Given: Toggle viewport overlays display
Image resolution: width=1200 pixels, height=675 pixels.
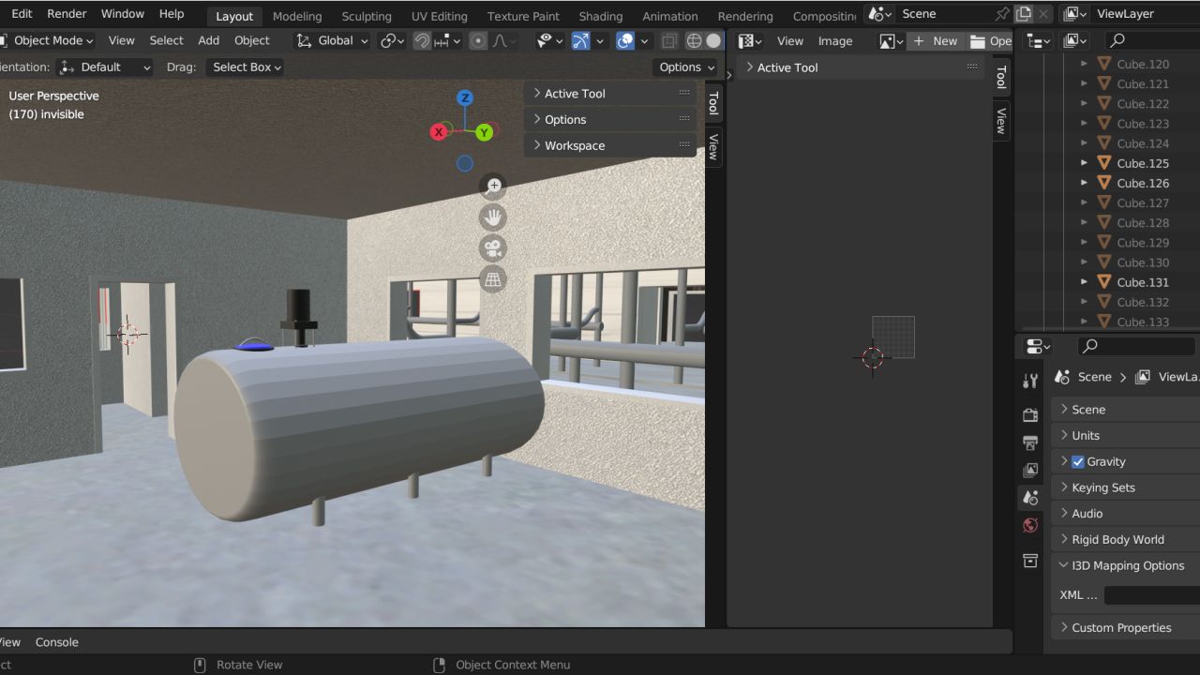Looking at the screenshot, I should 625,40.
